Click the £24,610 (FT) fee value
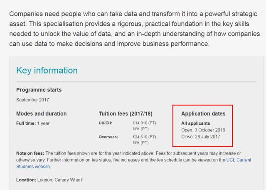Image resolution: width=266 pixels, height=190 pixels. tap(144, 137)
